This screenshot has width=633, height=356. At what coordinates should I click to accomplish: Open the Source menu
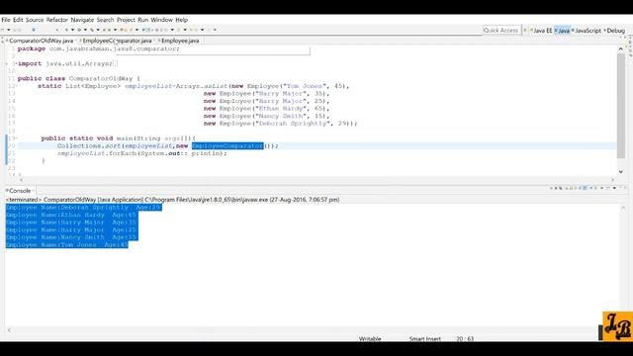pyautogui.click(x=35, y=20)
